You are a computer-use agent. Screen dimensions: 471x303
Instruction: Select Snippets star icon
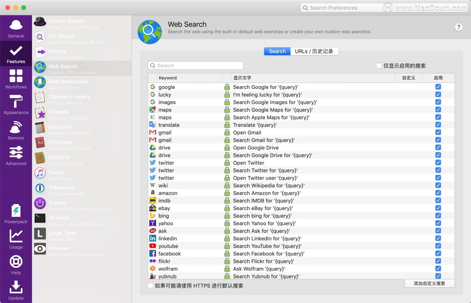[40, 113]
